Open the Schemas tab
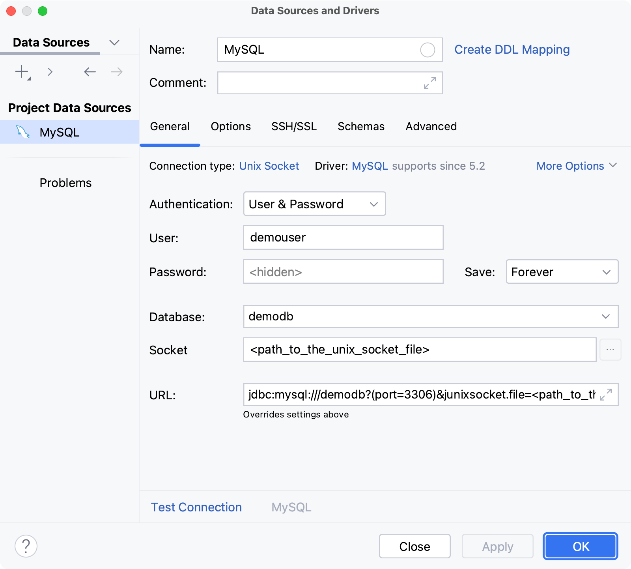This screenshot has height=569, width=631. 360,126
